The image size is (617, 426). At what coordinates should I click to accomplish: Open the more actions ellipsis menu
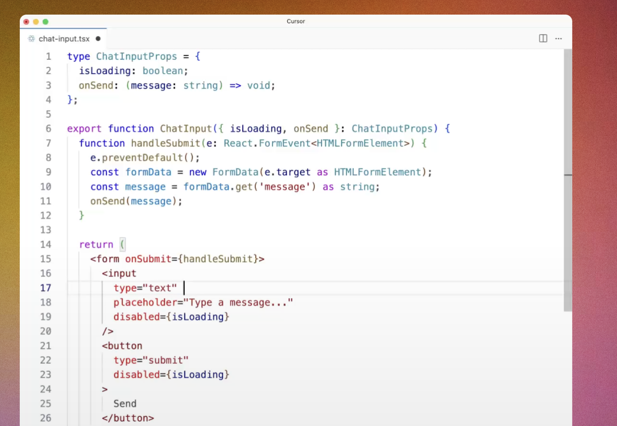click(x=559, y=38)
